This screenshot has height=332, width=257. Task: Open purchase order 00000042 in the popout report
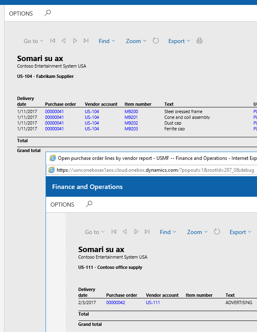(115, 302)
